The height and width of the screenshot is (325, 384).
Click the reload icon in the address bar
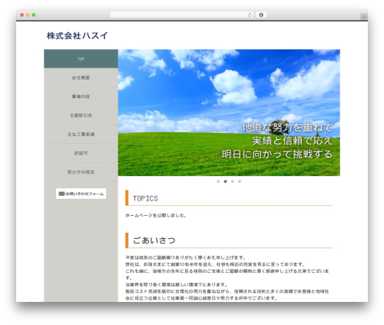(x=250, y=15)
